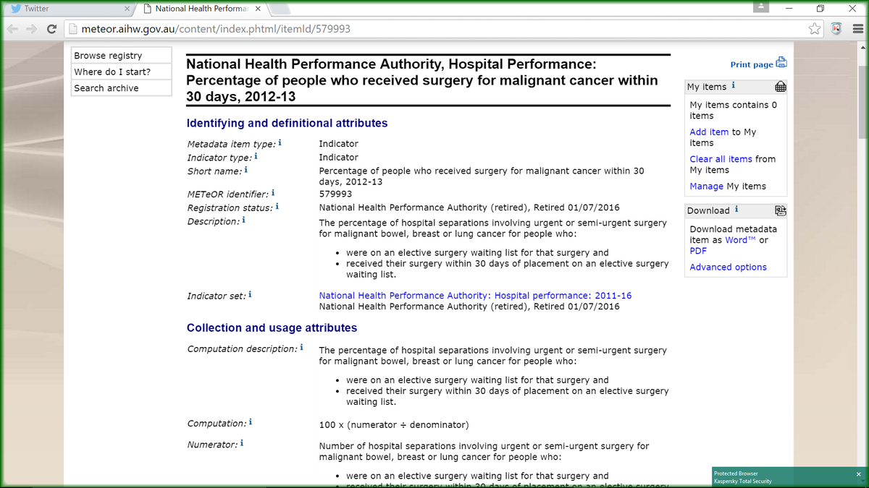869x488 pixels.
Task: Click info icon beside Computation label
Action: [x=251, y=422]
